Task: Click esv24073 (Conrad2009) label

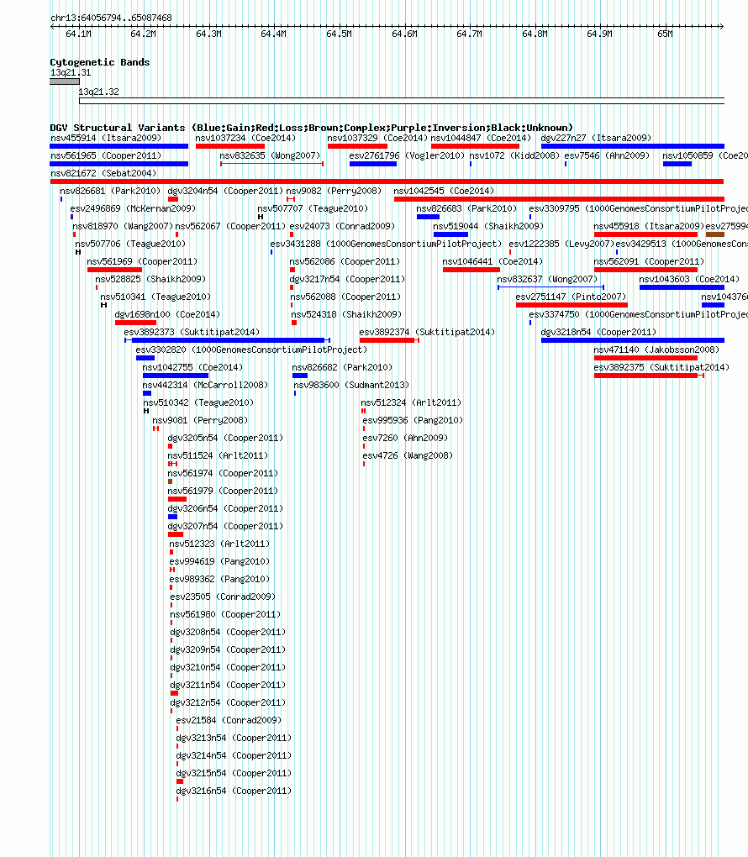Action: tap(342, 226)
